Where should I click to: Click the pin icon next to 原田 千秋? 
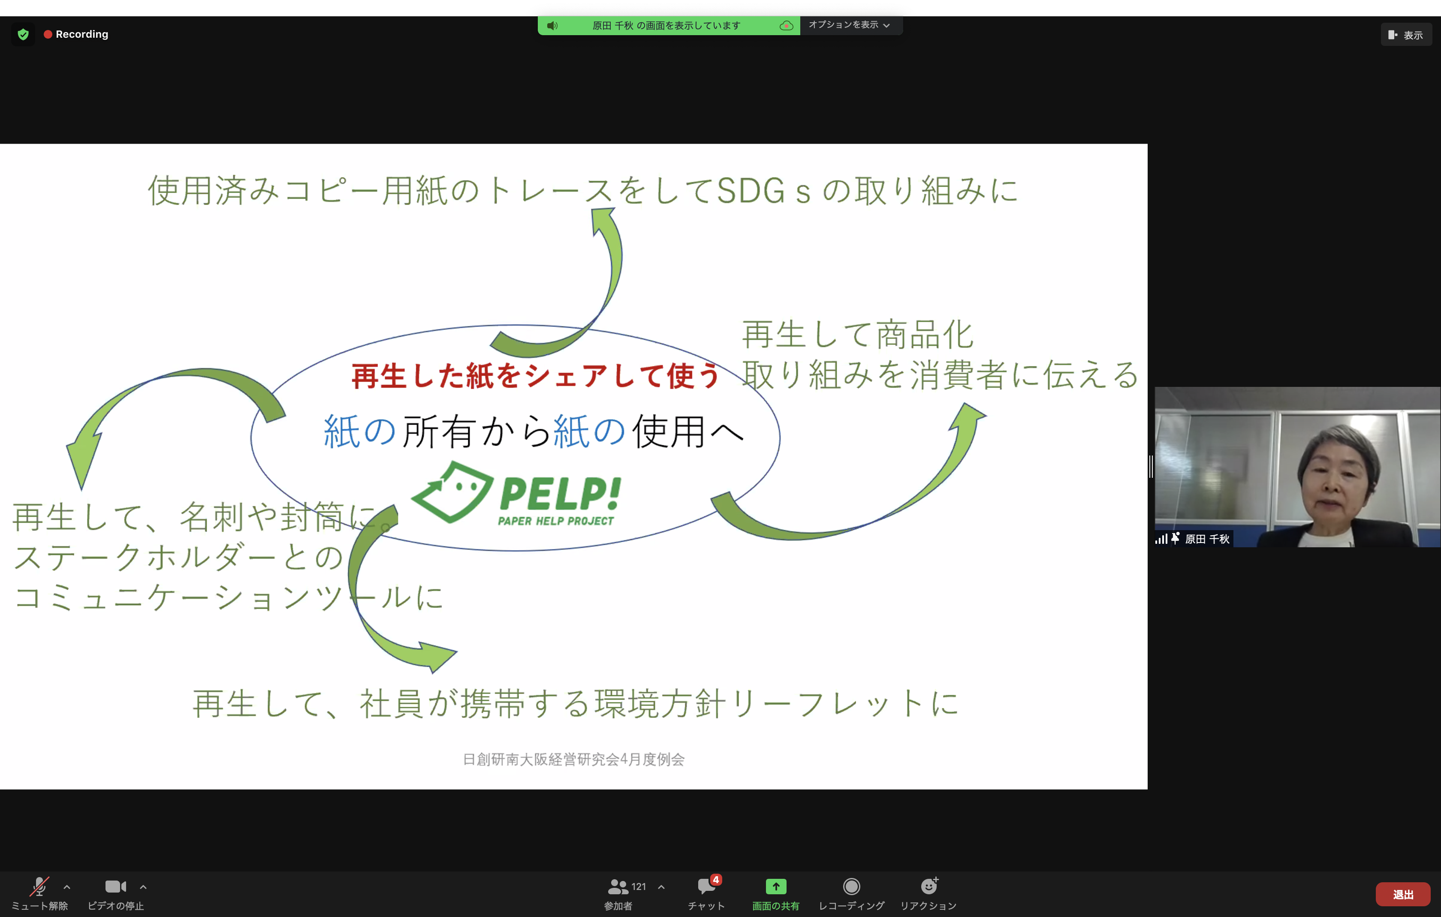[1175, 539]
